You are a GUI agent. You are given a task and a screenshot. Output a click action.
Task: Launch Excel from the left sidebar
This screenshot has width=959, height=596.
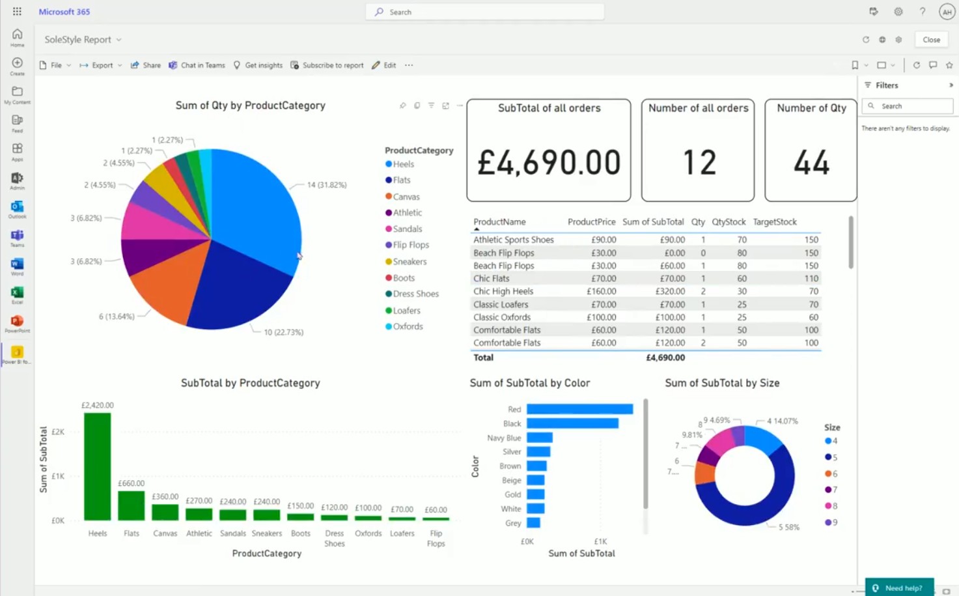pos(16,293)
